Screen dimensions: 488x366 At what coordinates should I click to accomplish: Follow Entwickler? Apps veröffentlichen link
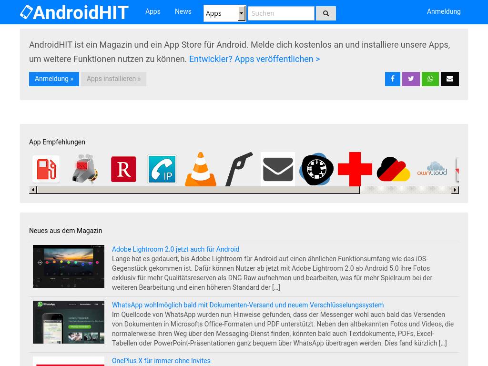(x=254, y=59)
